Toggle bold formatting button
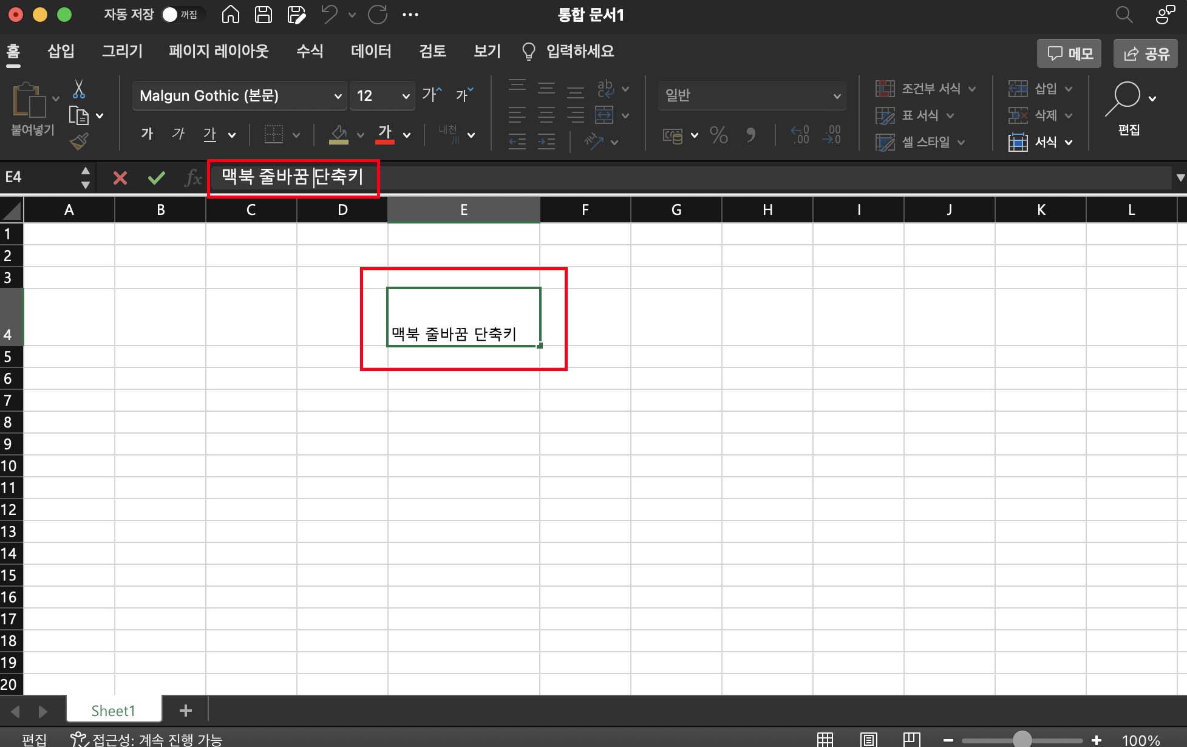1187x747 pixels. pos(147,134)
